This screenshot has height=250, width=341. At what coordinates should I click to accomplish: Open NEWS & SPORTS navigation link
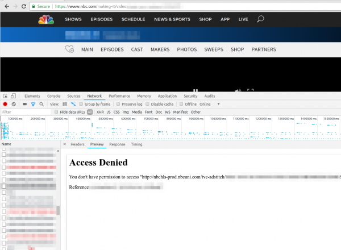pos(172,19)
